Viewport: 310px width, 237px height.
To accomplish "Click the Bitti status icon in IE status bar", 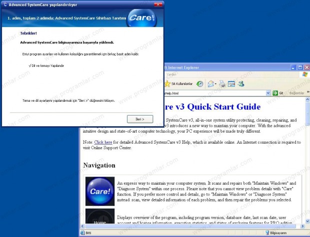I will coord(82,233).
